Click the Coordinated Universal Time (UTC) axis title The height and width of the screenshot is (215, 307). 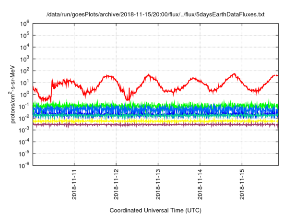[155, 211]
